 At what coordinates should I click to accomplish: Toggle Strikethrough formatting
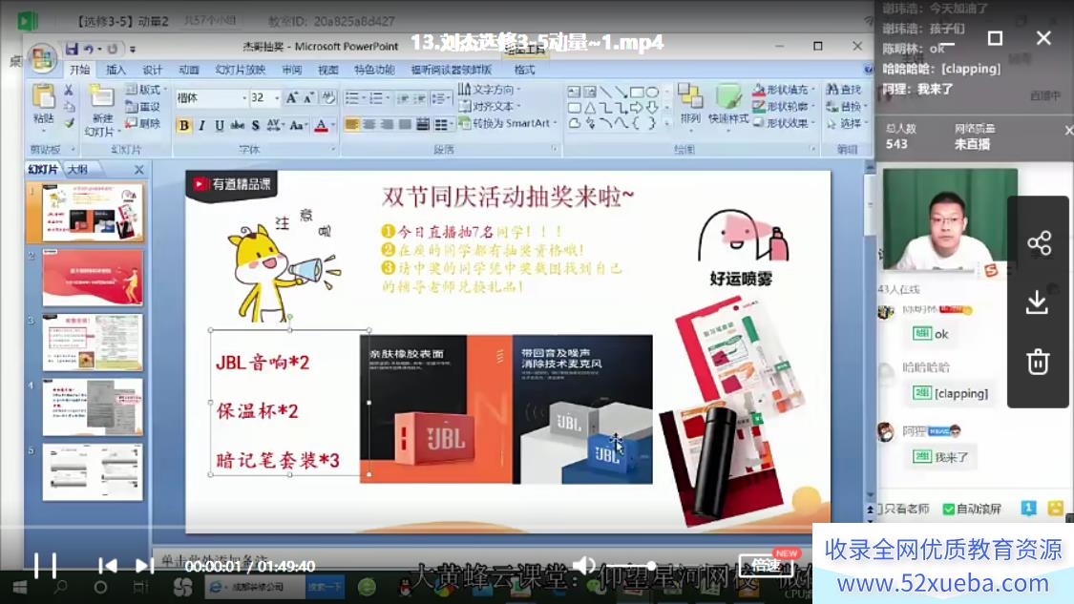238,125
